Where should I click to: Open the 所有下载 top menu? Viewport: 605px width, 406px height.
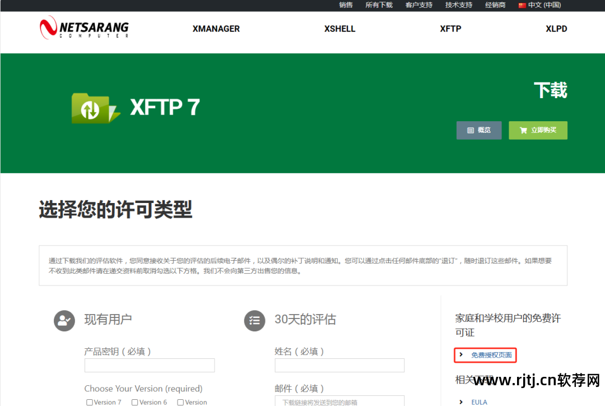click(x=379, y=5)
